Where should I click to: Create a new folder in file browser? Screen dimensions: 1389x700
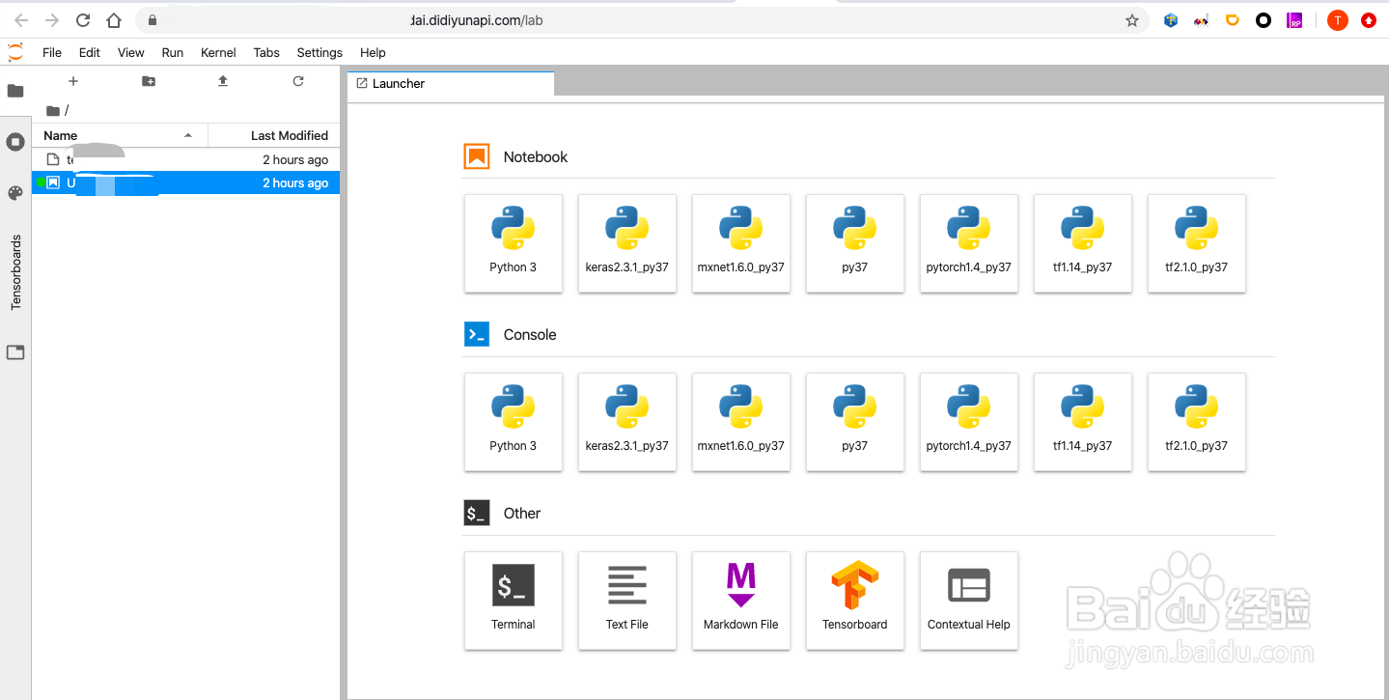pyautogui.click(x=149, y=82)
